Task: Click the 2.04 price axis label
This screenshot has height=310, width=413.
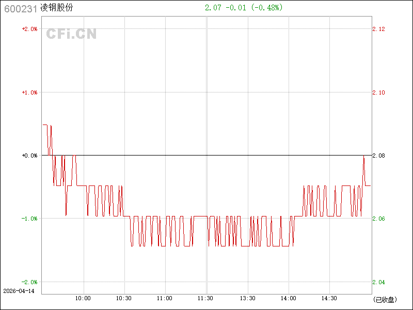Action: [378, 282]
